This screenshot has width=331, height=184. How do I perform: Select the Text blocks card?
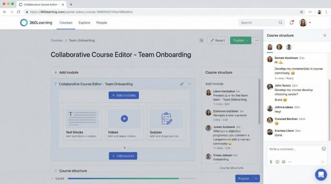tap(82, 123)
